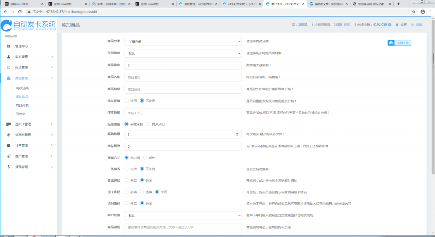Switch to 系统管理 browser tab
The image size is (435, 237).
click(198, 4)
